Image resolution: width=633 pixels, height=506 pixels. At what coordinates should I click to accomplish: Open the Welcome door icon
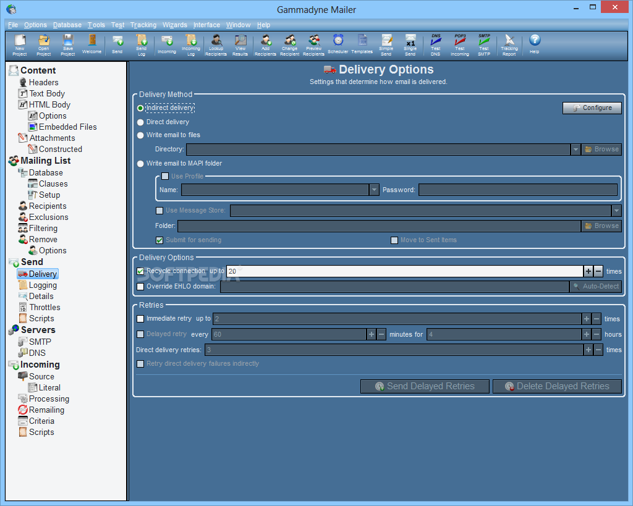[92, 44]
